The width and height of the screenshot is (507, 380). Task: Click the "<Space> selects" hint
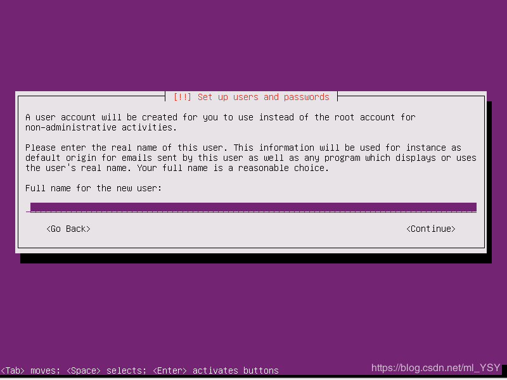[x=106, y=370]
